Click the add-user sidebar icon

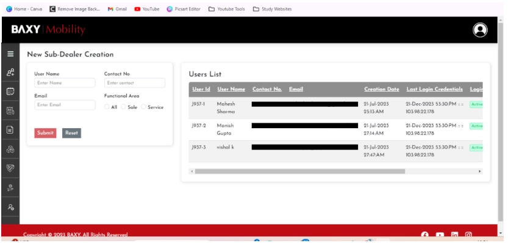point(10,72)
